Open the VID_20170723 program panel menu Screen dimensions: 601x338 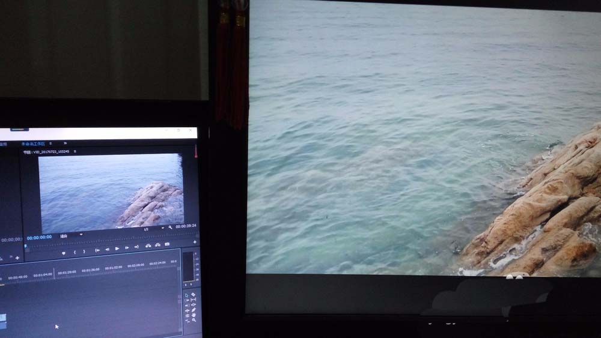[x=75, y=151]
